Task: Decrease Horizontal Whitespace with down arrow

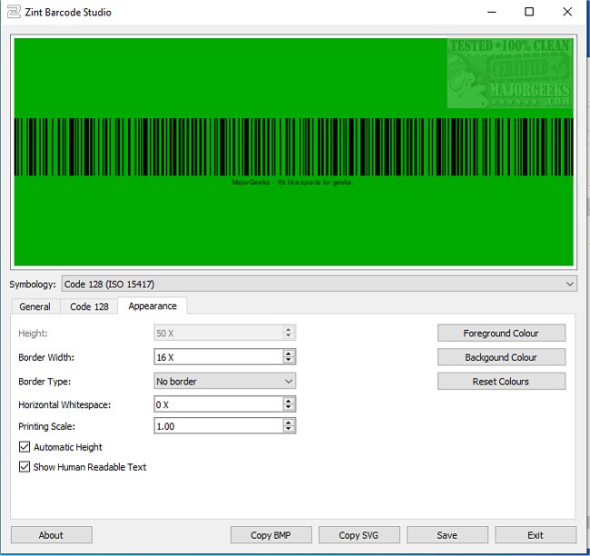Action: pyautogui.click(x=289, y=408)
